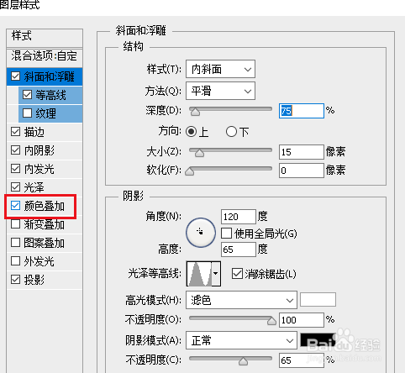Click highlight 不透明度 field showing 100
The image size is (405, 373).
click(x=302, y=320)
